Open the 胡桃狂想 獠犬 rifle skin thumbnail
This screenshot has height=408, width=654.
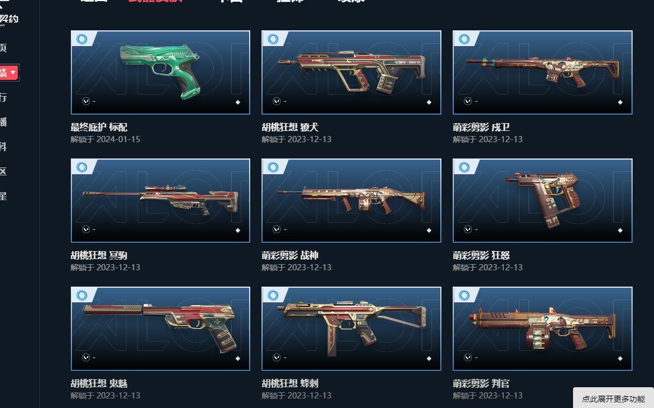351,72
